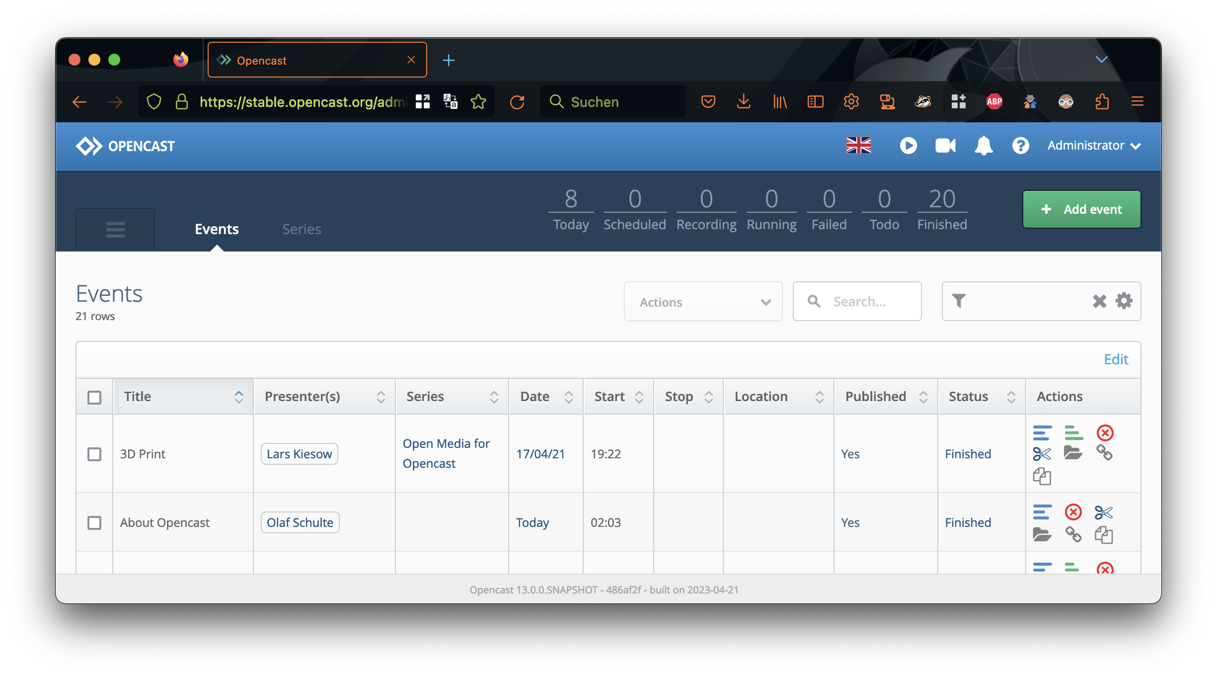Open the media module play icon
1217x677 pixels.
pyautogui.click(x=908, y=146)
